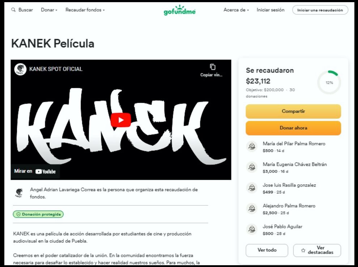The height and width of the screenshot is (267, 358).
Task: Click the organizer's KANEK profile avatar
Action: 19,193
